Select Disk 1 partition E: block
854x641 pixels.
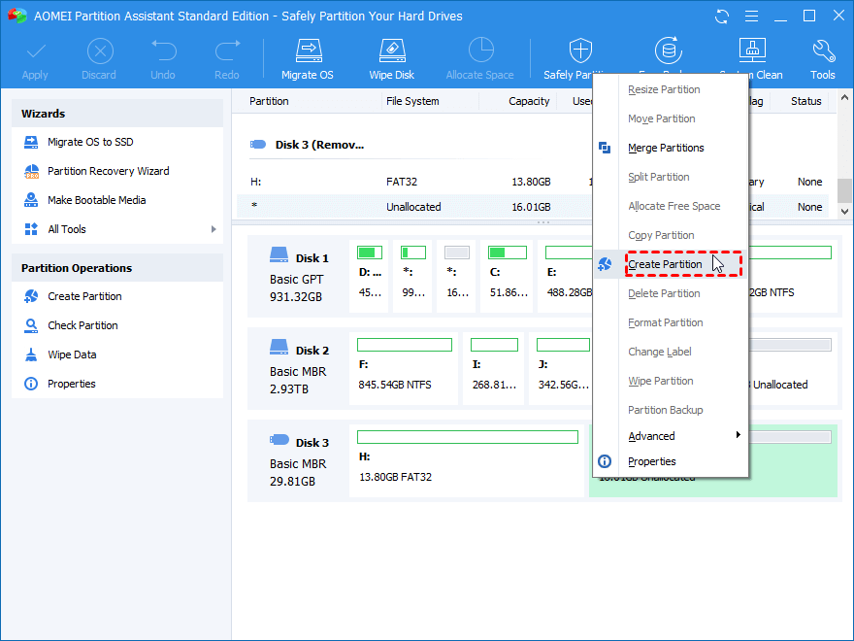pos(566,277)
